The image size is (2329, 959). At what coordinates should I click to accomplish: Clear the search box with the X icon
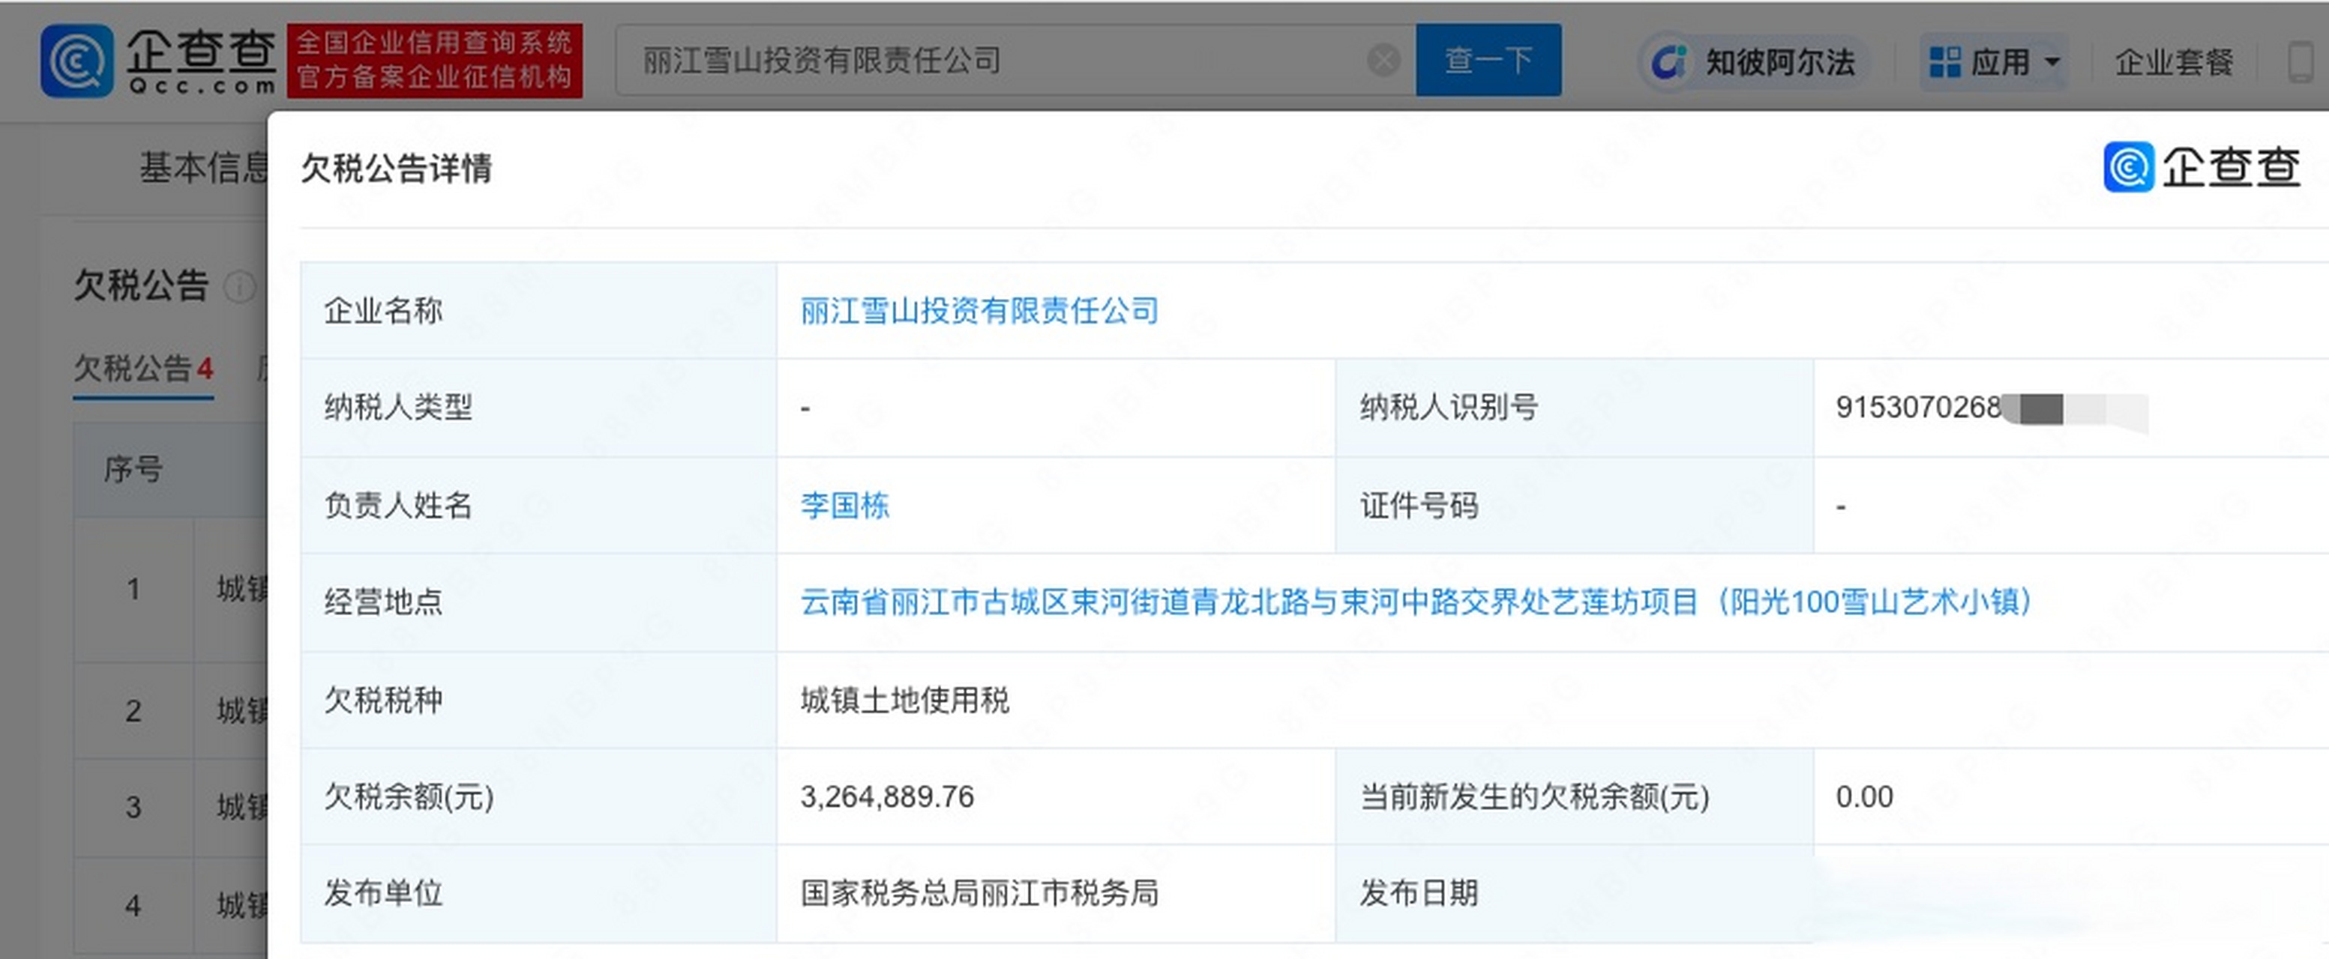click(x=1383, y=61)
